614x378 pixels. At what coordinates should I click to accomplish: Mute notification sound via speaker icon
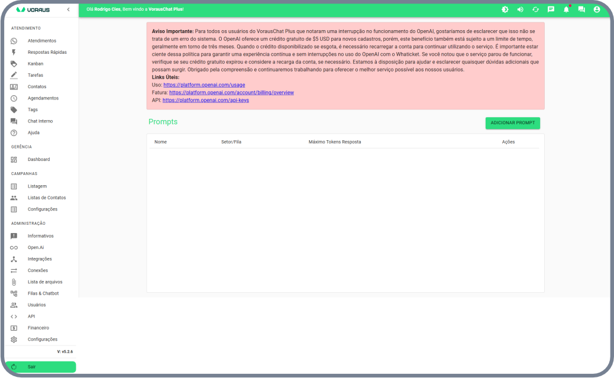(x=520, y=9)
